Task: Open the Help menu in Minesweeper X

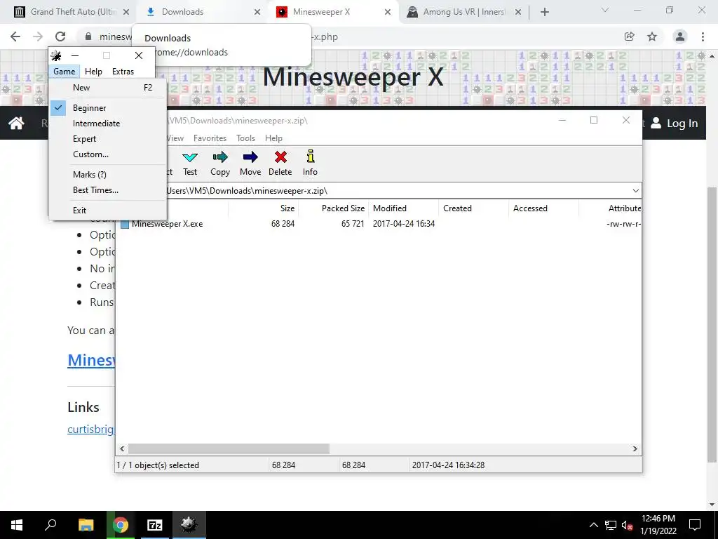Action: (93, 72)
